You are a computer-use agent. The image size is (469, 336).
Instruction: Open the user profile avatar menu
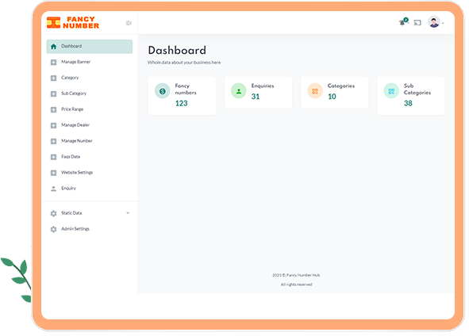(434, 22)
